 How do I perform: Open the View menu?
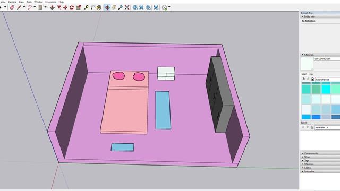pos(3,2)
